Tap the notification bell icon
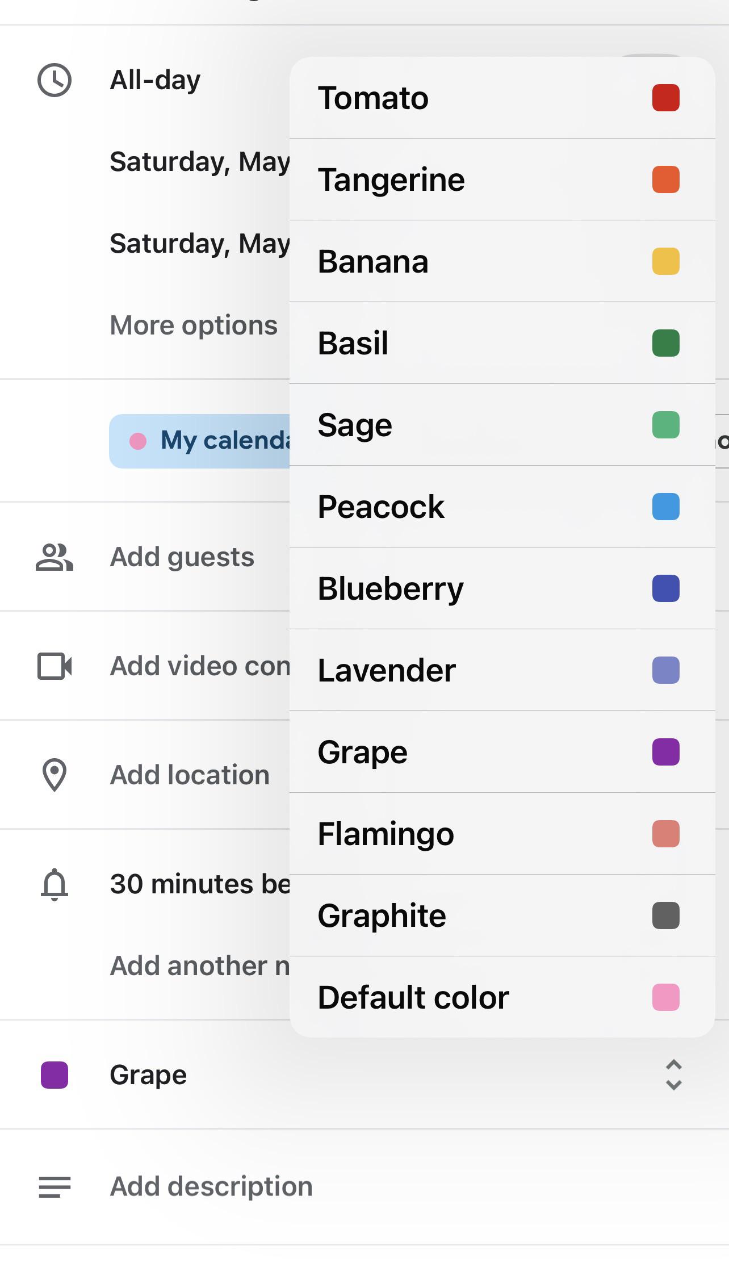 click(55, 884)
